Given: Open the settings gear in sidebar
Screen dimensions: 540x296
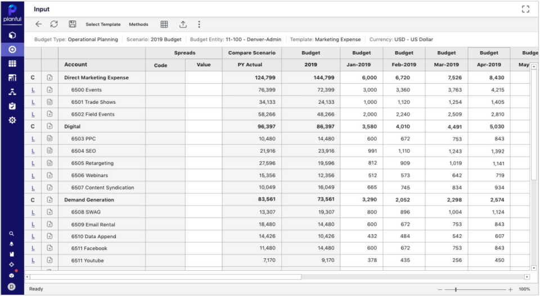Looking at the screenshot, I should (12, 120).
